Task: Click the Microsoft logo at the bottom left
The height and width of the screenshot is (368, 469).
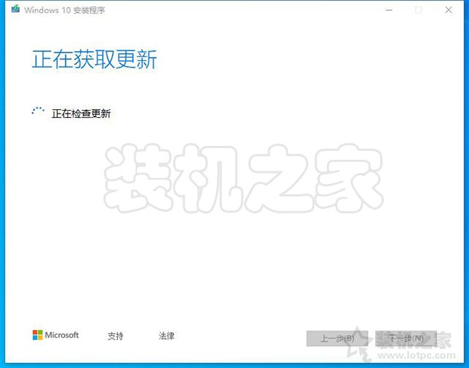Action: [x=56, y=335]
